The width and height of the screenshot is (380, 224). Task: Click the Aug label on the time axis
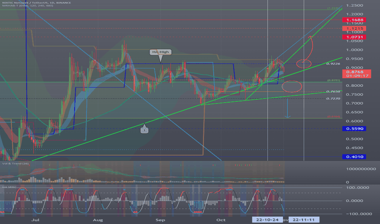(98, 220)
